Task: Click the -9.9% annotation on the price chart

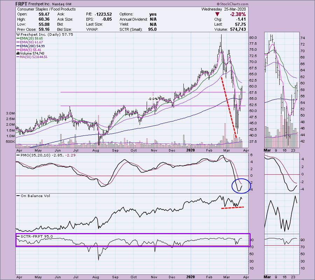Action: (153, 99)
